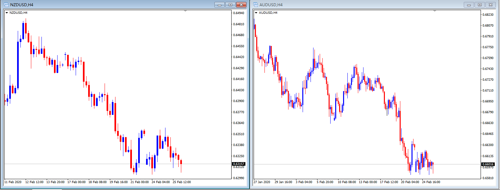Click the 27 Jan 2020 date on AUDUSD axis

(262, 182)
